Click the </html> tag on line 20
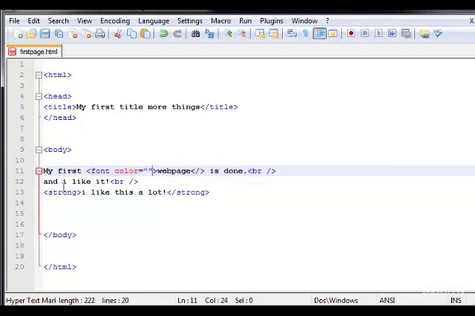The height and width of the screenshot is (316, 475). click(x=60, y=267)
